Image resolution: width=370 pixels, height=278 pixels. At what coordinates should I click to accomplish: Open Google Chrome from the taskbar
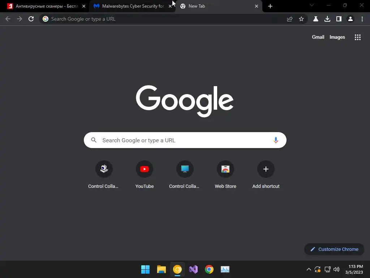(209, 269)
